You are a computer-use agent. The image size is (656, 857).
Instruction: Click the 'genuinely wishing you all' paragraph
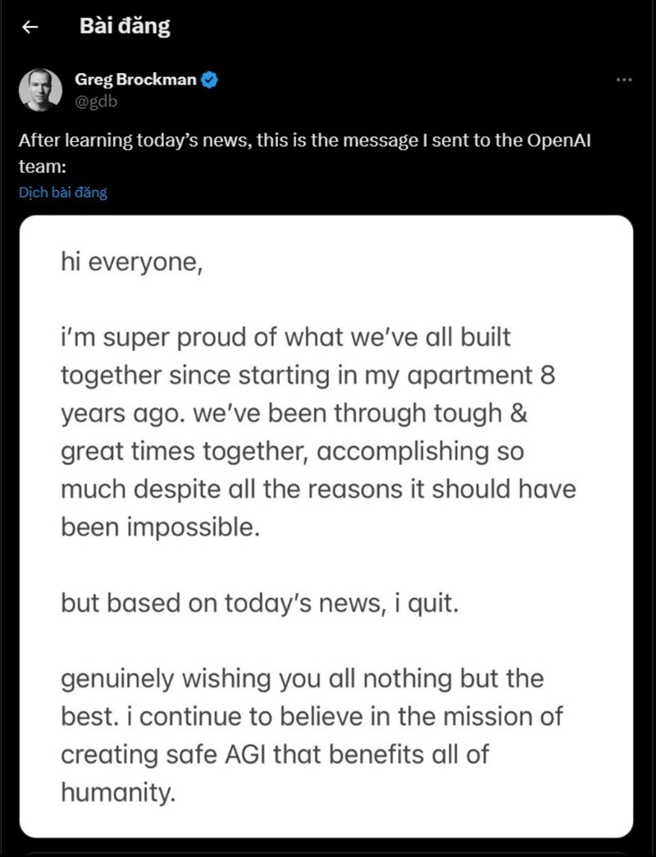312,736
